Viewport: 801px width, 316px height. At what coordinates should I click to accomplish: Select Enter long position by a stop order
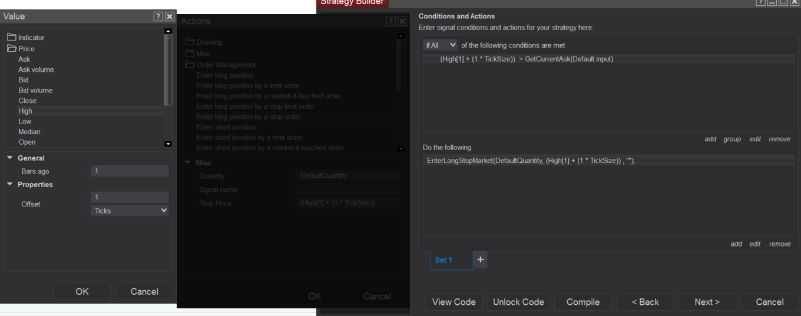coord(249,117)
